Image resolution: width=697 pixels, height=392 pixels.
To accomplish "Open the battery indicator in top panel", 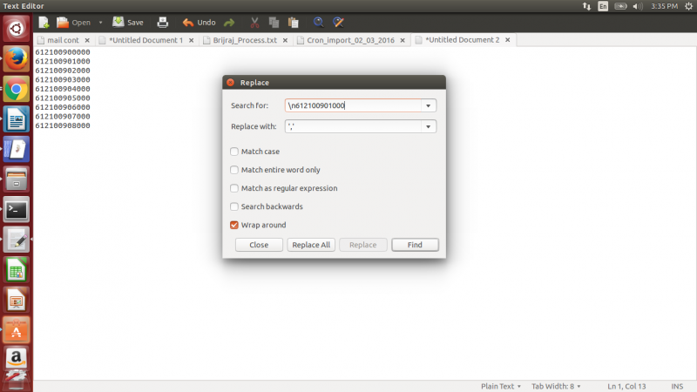I will point(620,6).
